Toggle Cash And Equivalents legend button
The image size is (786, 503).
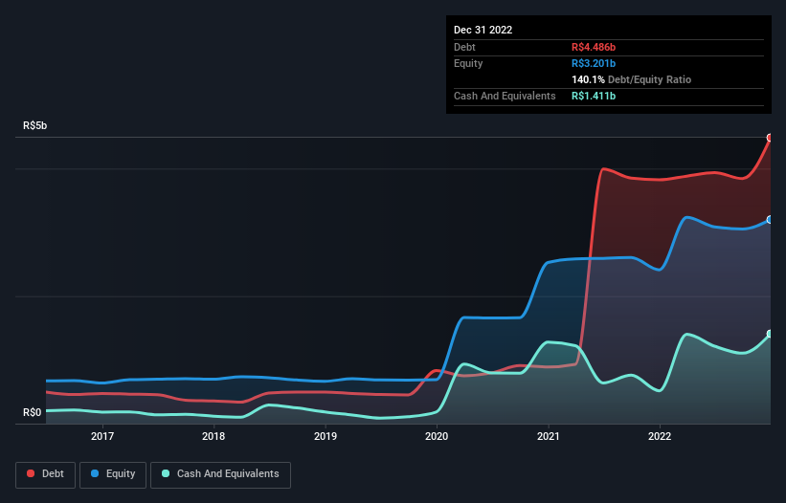[x=220, y=474]
